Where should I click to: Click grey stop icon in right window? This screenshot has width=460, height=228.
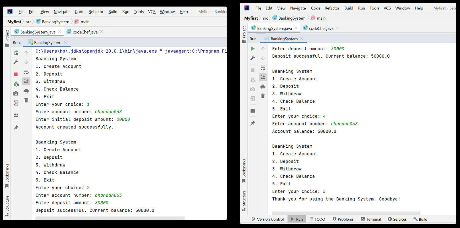point(253,70)
